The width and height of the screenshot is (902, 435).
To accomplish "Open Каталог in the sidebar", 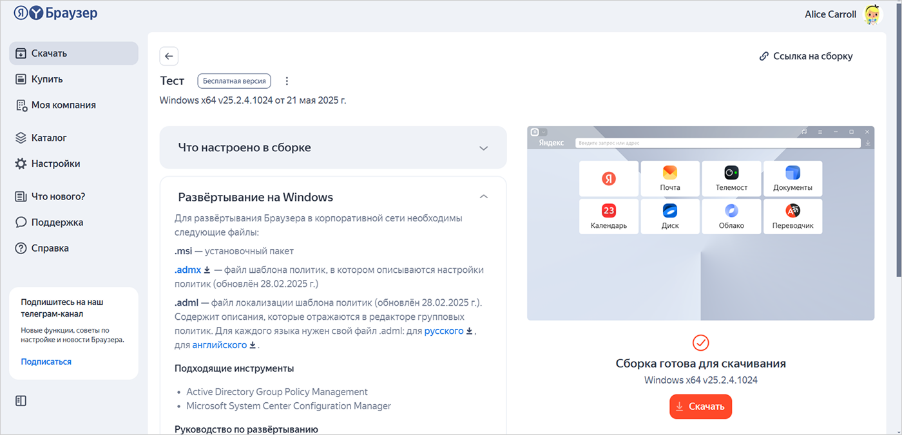I will pos(49,138).
